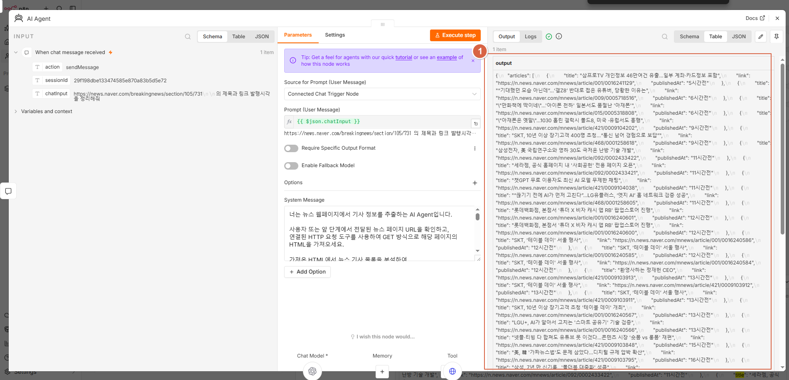
Task: Switch output view to JSON
Action: point(739,37)
